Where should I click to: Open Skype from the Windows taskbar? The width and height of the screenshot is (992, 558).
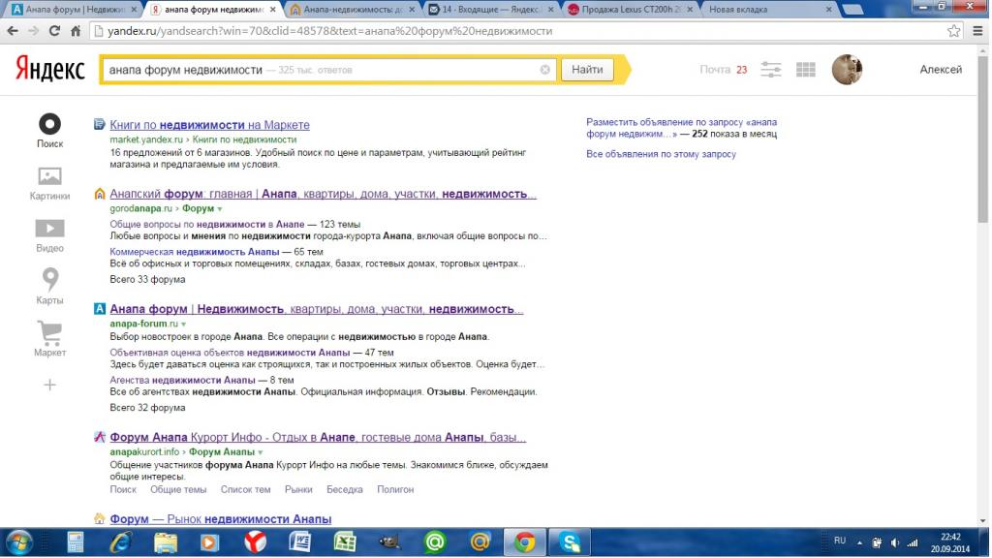click(x=570, y=542)
